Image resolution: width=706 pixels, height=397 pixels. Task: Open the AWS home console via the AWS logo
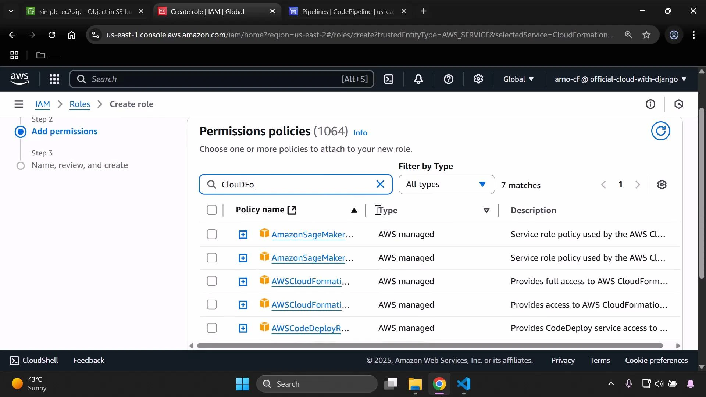(x=19, y=79)
